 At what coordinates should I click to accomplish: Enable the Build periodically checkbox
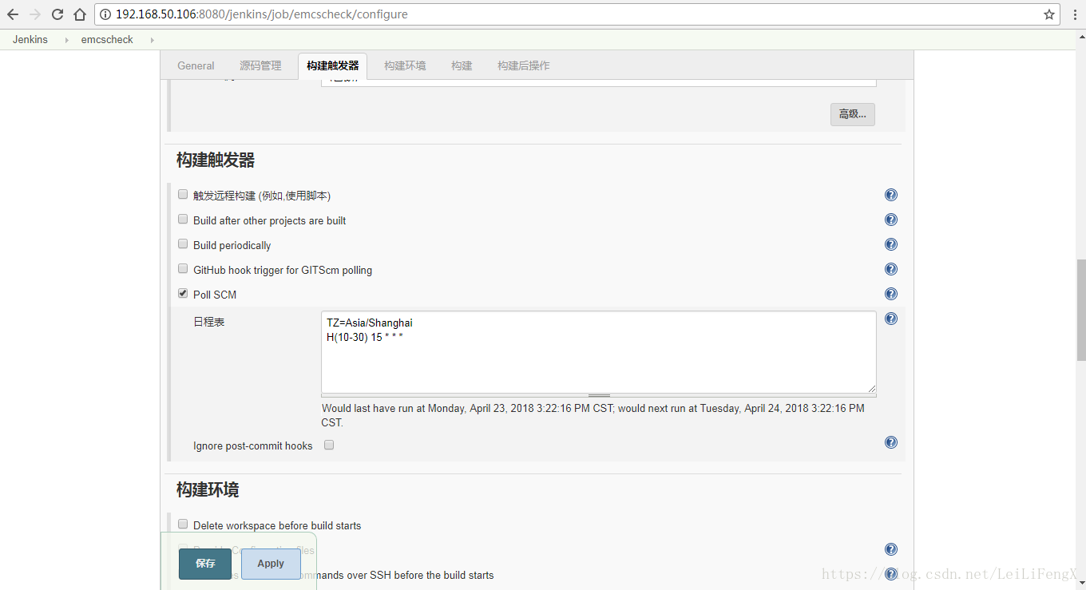[183, 244]
